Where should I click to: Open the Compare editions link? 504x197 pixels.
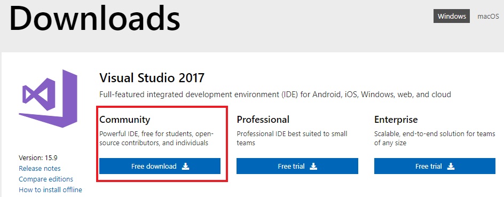pos(46,179)
